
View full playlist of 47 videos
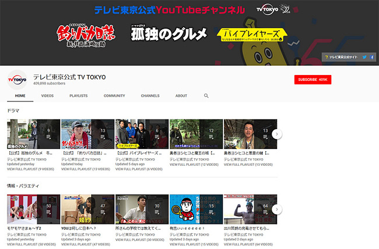86,244
